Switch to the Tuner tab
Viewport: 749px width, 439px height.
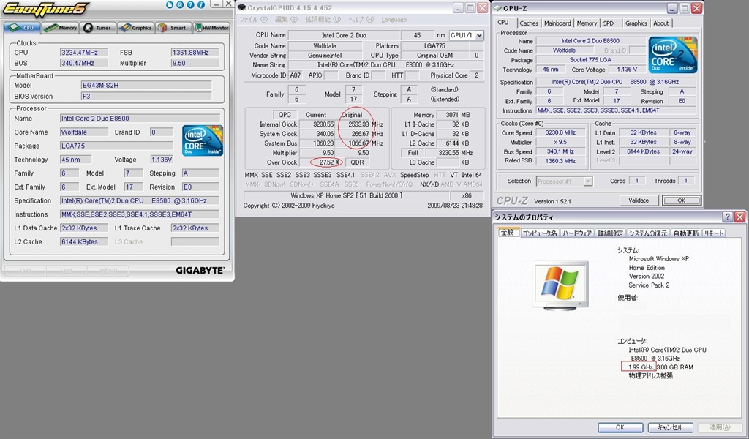[x=97, y=28]
